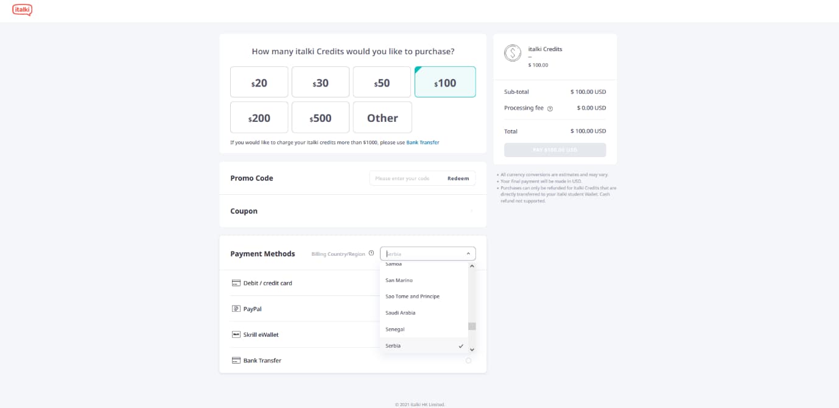Click the Skrill eWallet icon
Viewport: 839px width, 408px height.
point(236,334)
